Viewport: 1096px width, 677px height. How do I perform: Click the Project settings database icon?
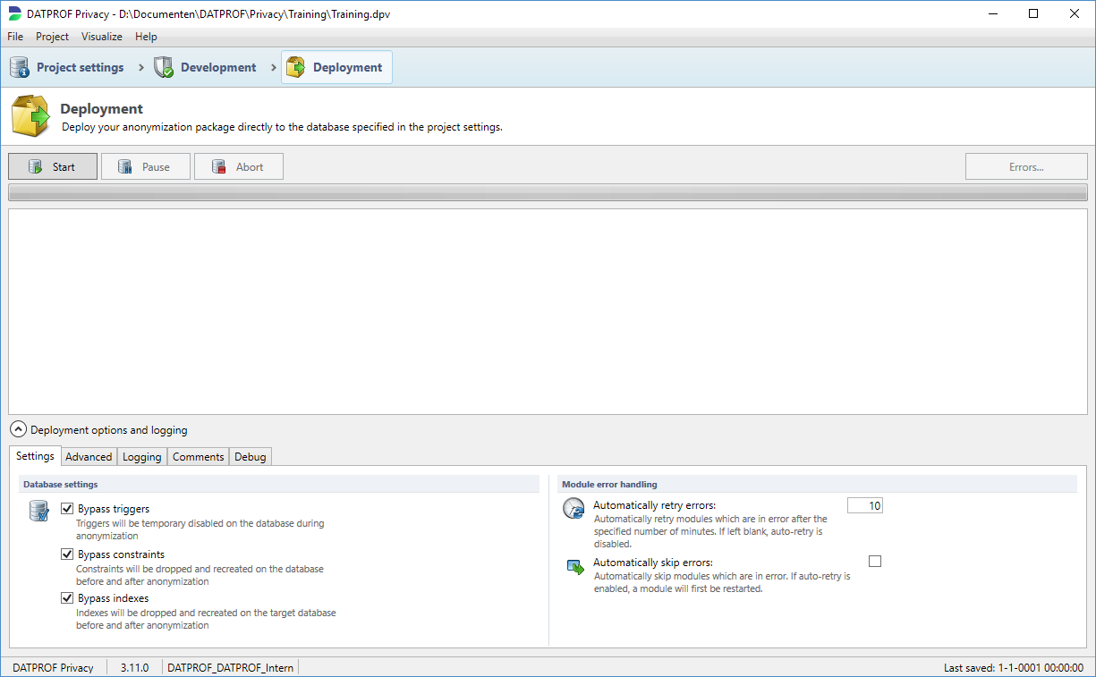coord(20,67)
